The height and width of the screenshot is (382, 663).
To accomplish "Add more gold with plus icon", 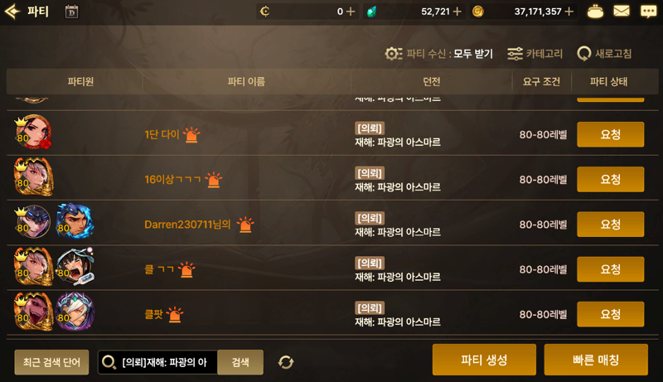I will (569, 12).
